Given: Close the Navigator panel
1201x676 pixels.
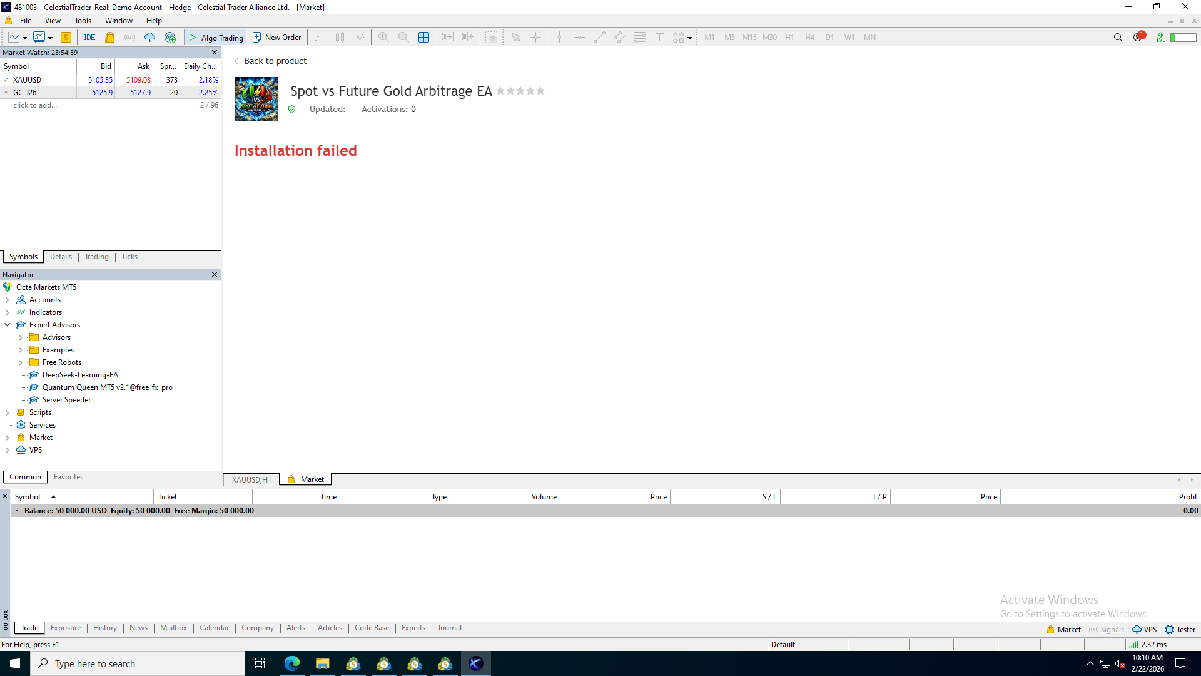Looking at the screenshot, I should point(215,275).
